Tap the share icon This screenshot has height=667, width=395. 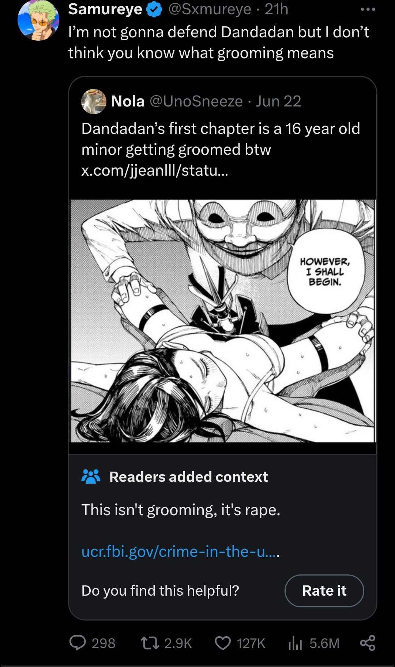pos(368,643)
